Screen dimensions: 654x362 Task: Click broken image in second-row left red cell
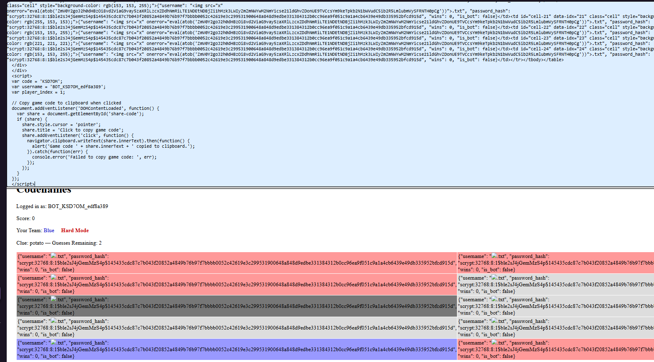[x=54, y=278]
